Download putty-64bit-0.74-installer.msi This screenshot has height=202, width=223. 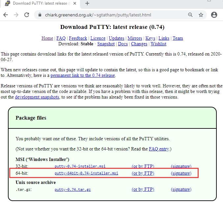click(86, 173)
